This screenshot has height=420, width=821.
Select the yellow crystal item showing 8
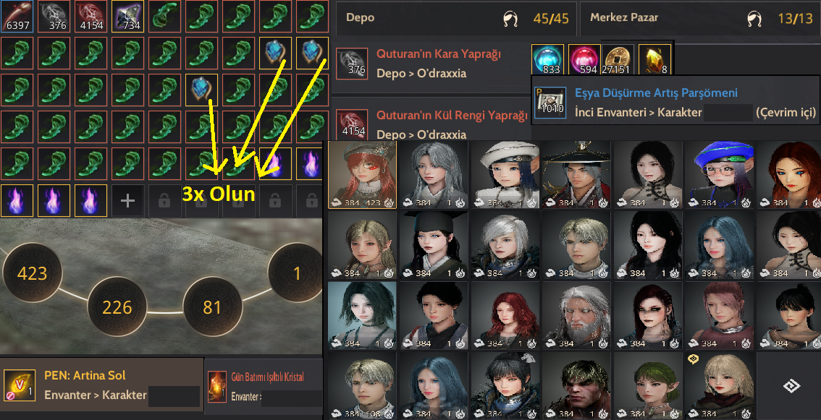coord(654,60)
